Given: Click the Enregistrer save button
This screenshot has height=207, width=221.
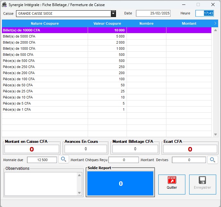Looking at the screenshot, I should [x=202, y=184].
